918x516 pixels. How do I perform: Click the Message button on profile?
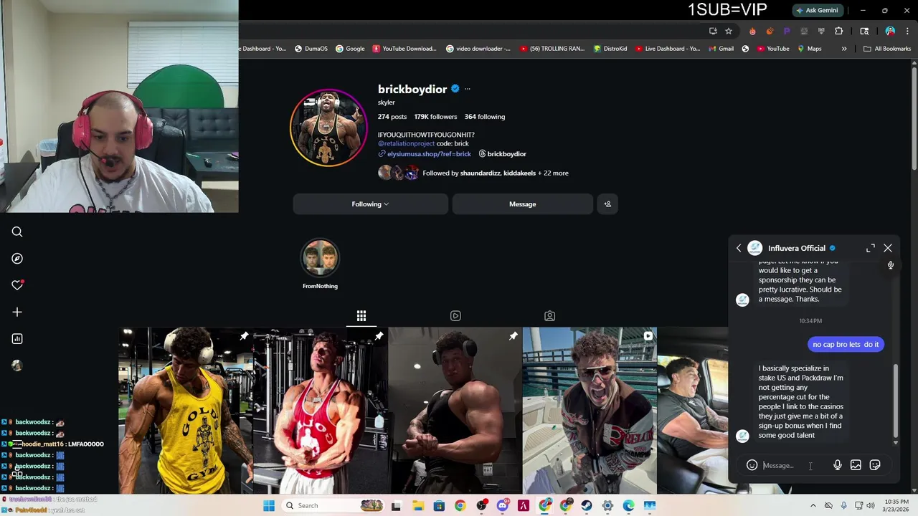[522, 204]
